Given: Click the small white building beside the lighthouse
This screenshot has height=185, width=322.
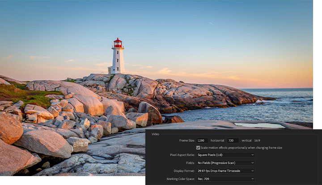Looking at the screenshot, I should coord(110,70).
